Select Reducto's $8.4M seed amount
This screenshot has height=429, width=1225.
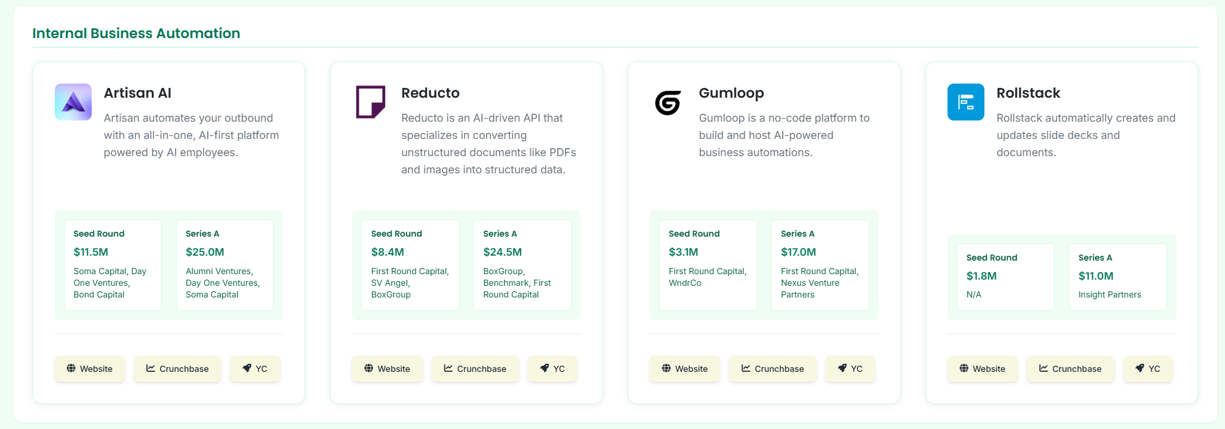coord(388,252)
